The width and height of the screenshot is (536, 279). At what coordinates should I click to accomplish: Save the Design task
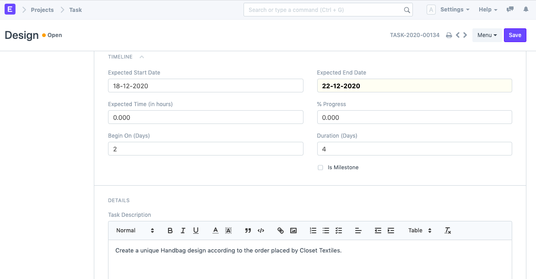[515, 35]
